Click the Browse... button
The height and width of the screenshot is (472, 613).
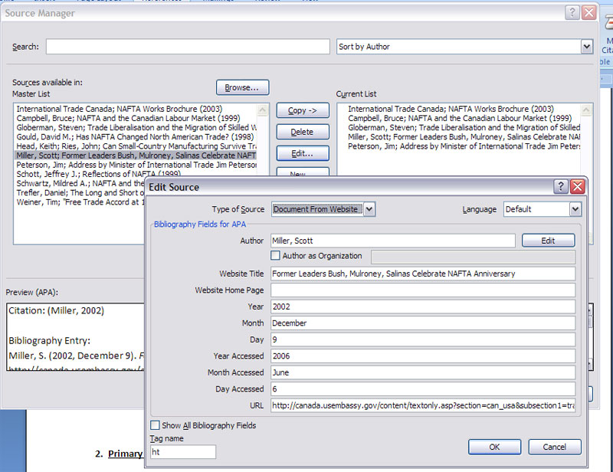tap(242, 87)
